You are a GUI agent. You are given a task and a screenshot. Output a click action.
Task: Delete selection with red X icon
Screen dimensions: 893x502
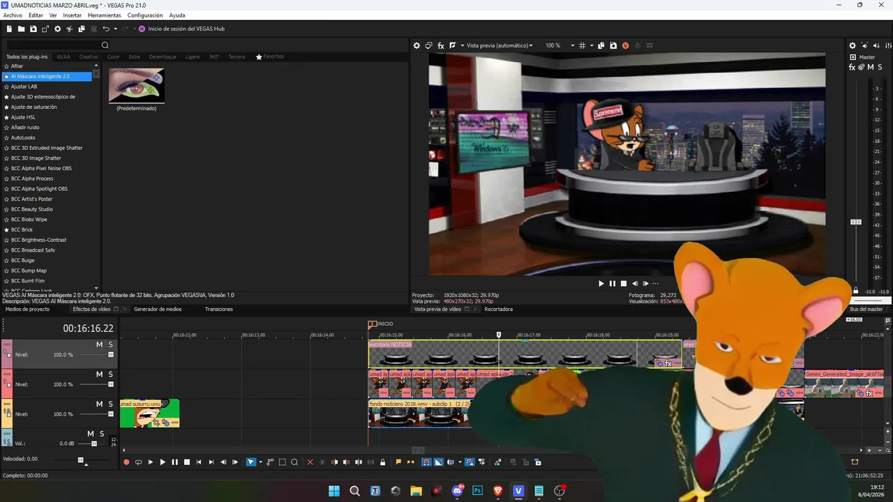click(310, 462)
